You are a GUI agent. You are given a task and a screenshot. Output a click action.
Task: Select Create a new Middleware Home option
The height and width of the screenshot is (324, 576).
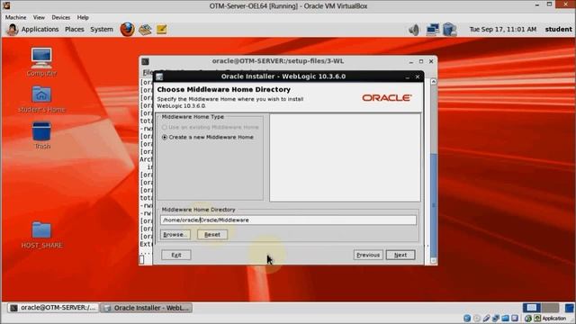pos(208,137)
